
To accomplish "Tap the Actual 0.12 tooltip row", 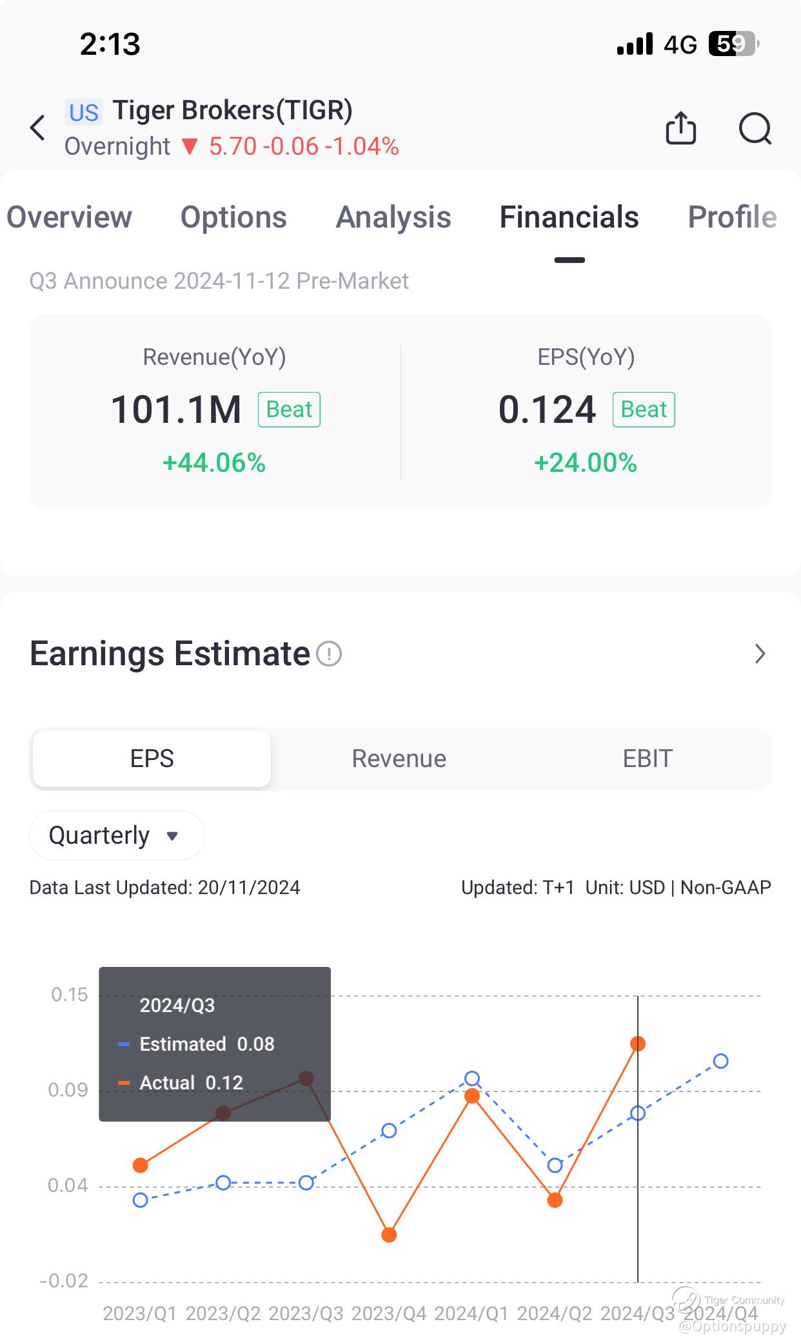I will (181, 1083).
